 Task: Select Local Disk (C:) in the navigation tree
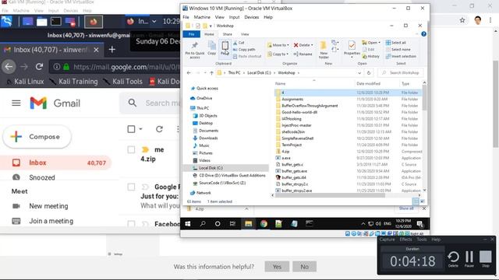click(x=211, y=168)
